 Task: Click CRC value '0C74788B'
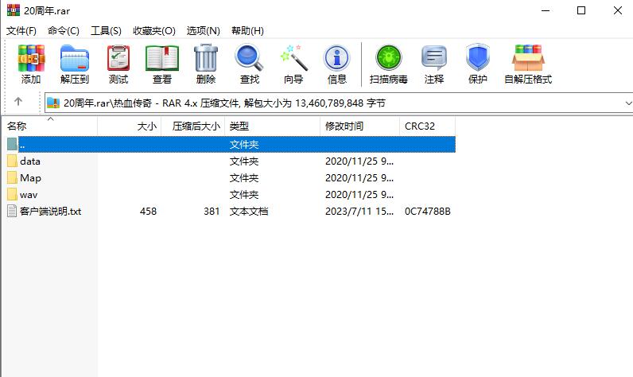click(x=428, y=211)
